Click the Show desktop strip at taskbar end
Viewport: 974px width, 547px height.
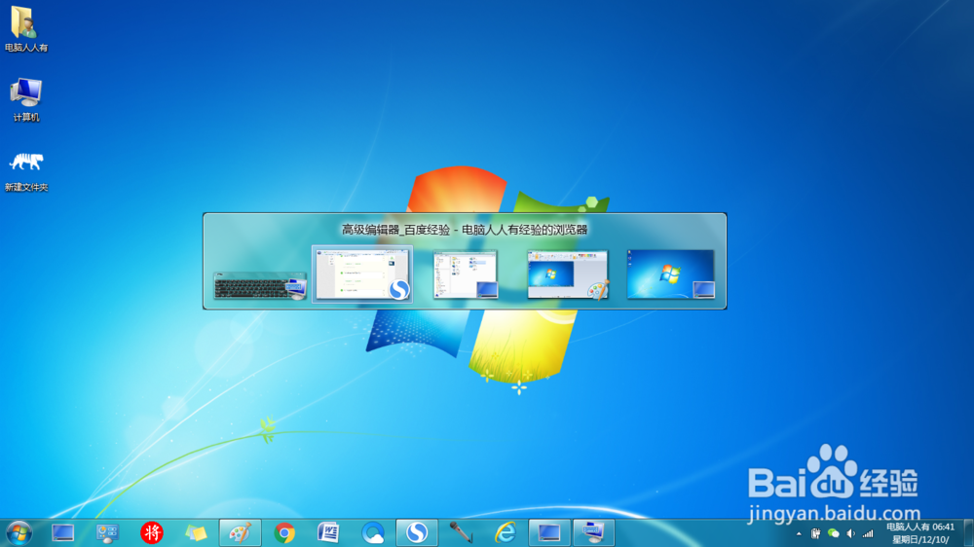[x=969, y=532]
